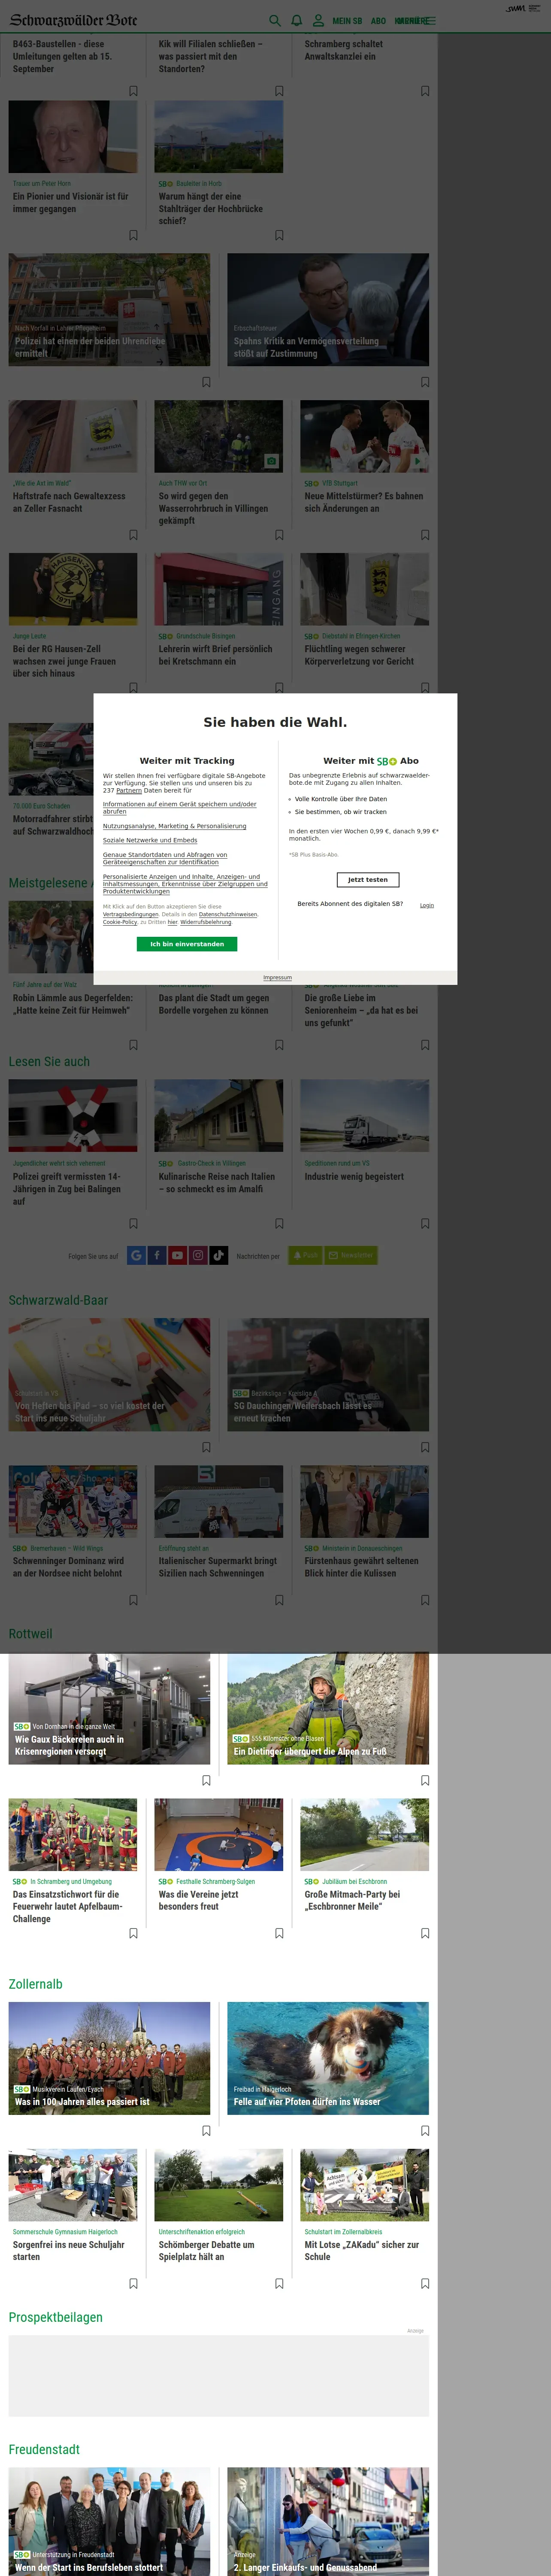The width and height of the screenshot is (551, 2576).
Task: Bookmark the Alpen zu Fuß article
Action: (x=425, y=1780)
